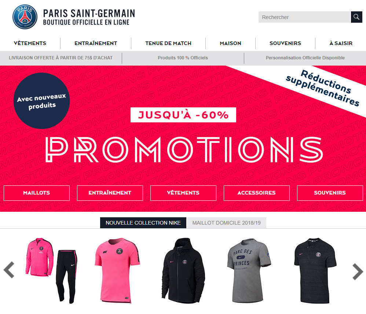This screenshot has height=314, width=366.
Task: Click the Vêtements promotion banner button
Action: tap(183, 193)
